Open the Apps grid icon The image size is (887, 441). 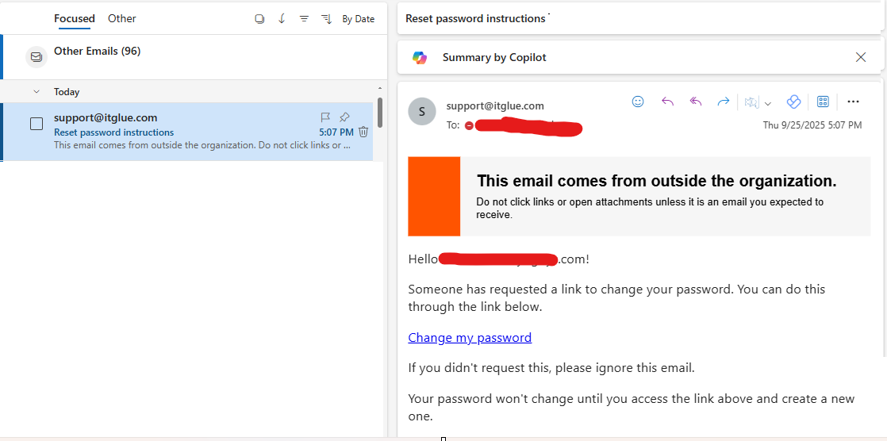click(823, 102)
